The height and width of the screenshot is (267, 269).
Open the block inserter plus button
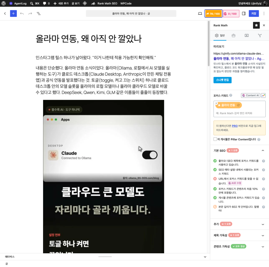13,13
